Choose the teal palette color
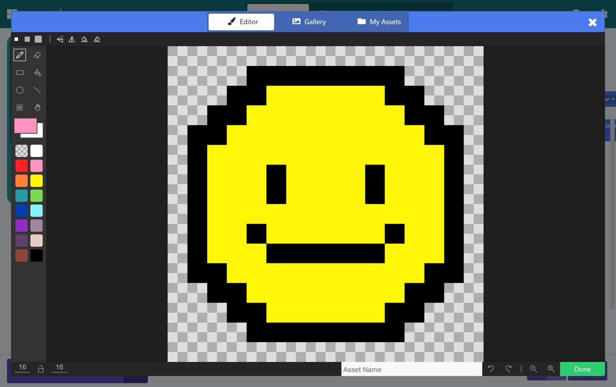 [x=22, y=196]
